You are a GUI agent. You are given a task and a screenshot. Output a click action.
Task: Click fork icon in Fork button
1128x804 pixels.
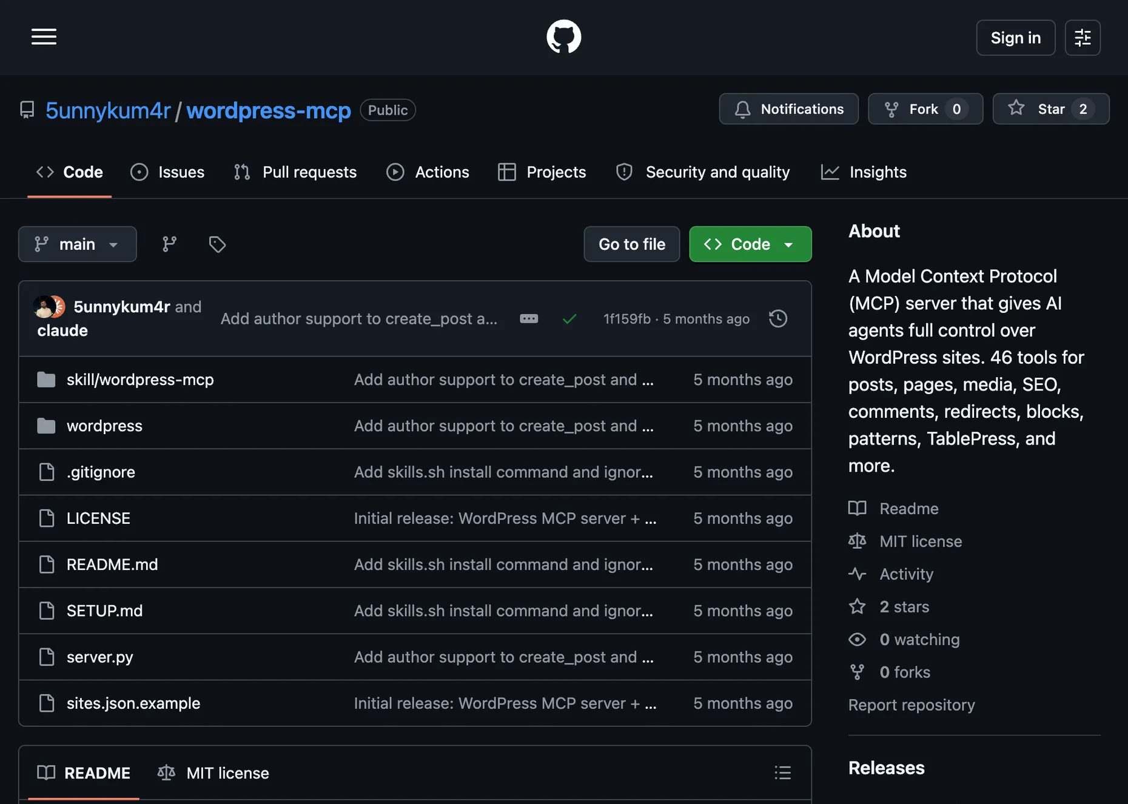coord(891,109)
